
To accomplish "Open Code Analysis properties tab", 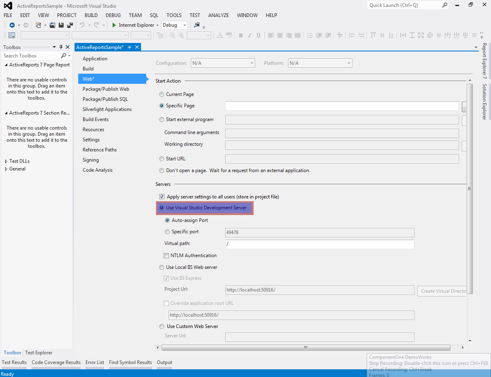I will 98,170.
